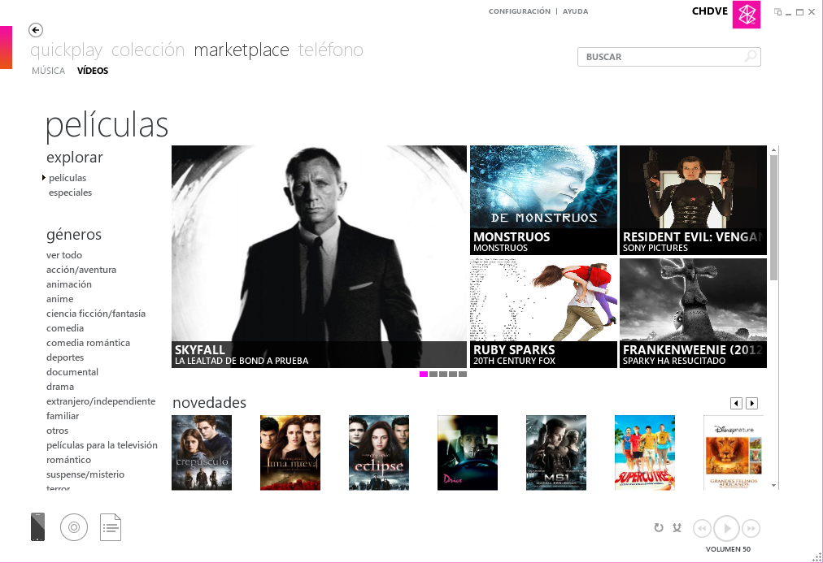Focus the BUSCAR search field
Screen dimensions: 823x563
tap(669, 57)
